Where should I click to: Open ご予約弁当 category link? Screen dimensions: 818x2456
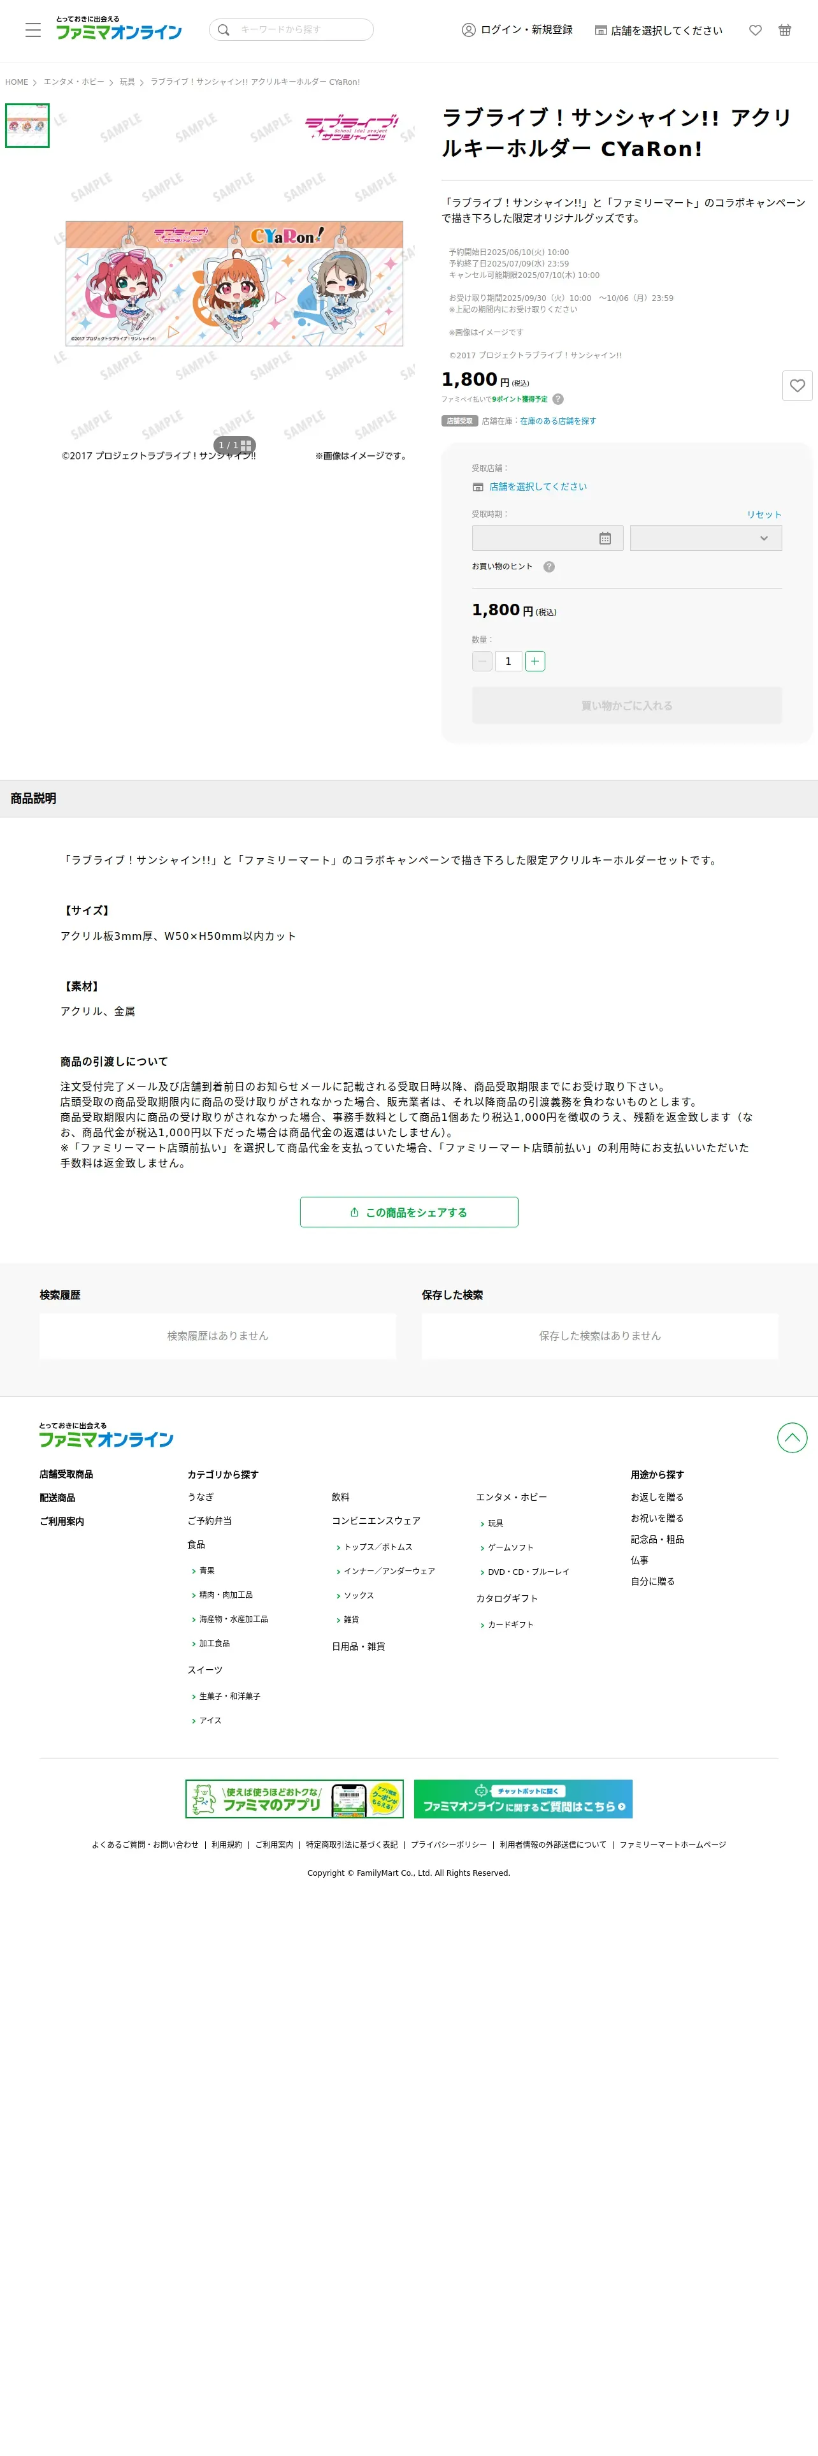click(210, 1521)
